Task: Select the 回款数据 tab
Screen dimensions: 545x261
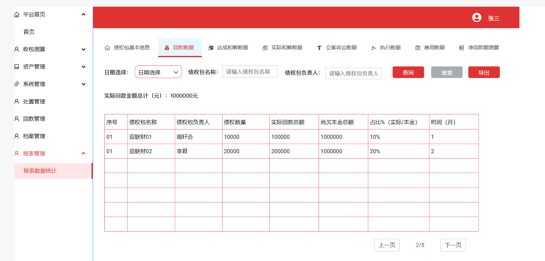Action: [x=180, y=48]
